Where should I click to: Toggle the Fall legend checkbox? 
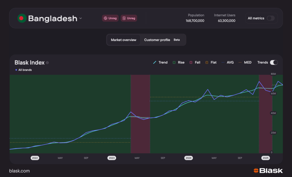click(191, 62)
